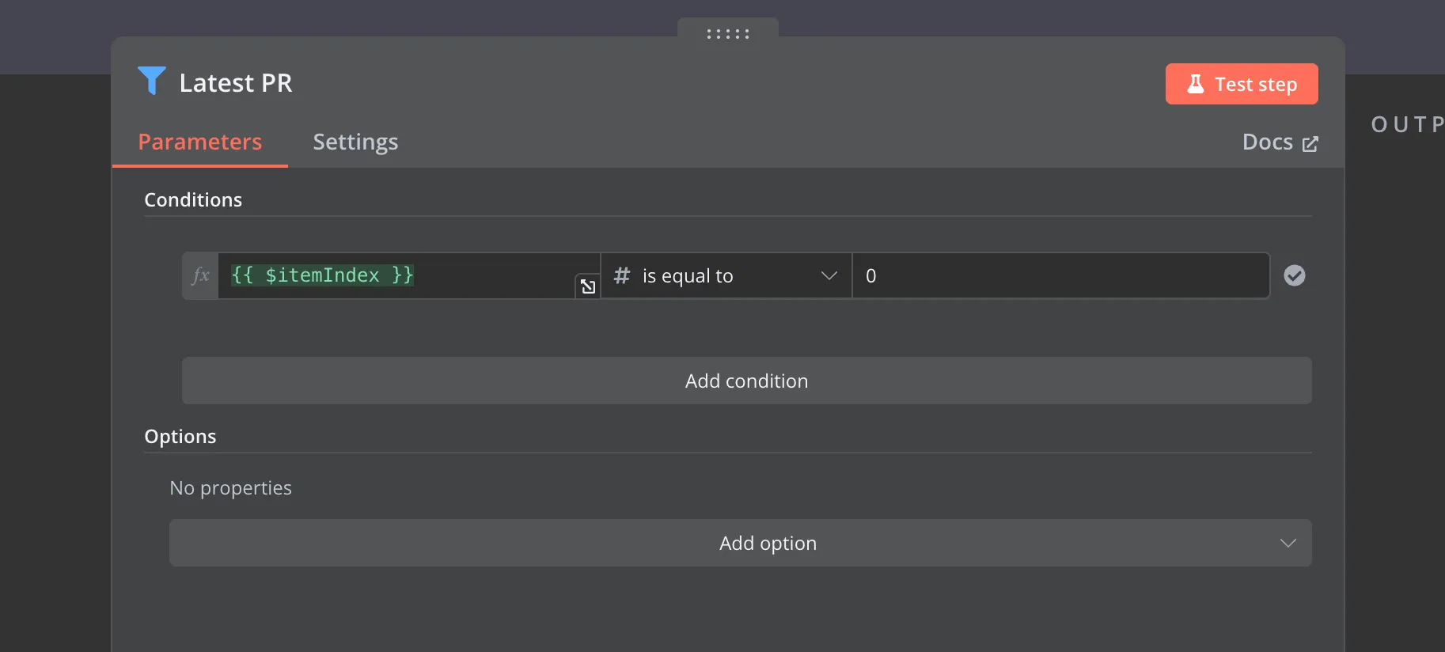
Task: Click the value field containing 0
Action: [x=1061, y=275]
